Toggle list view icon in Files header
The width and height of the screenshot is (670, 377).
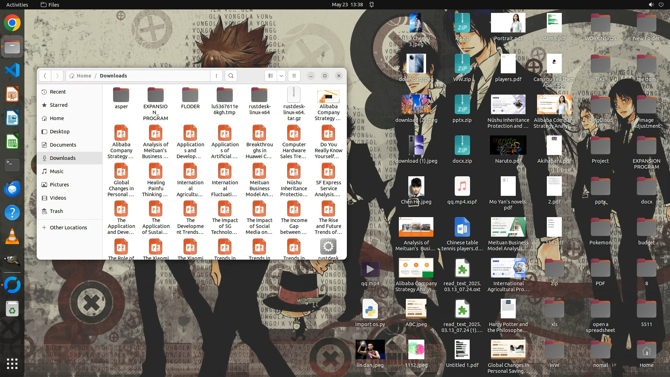271,76
